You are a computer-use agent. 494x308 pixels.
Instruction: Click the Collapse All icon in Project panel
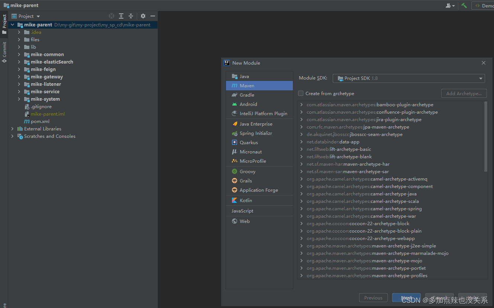point(131,16)
